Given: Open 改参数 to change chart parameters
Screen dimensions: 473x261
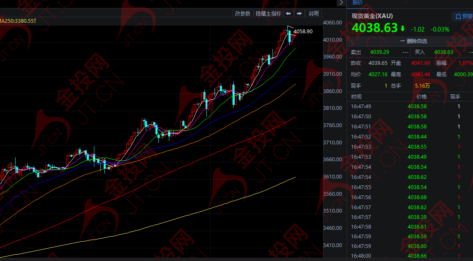Looking at the screenshot, I should click(243, 13).
